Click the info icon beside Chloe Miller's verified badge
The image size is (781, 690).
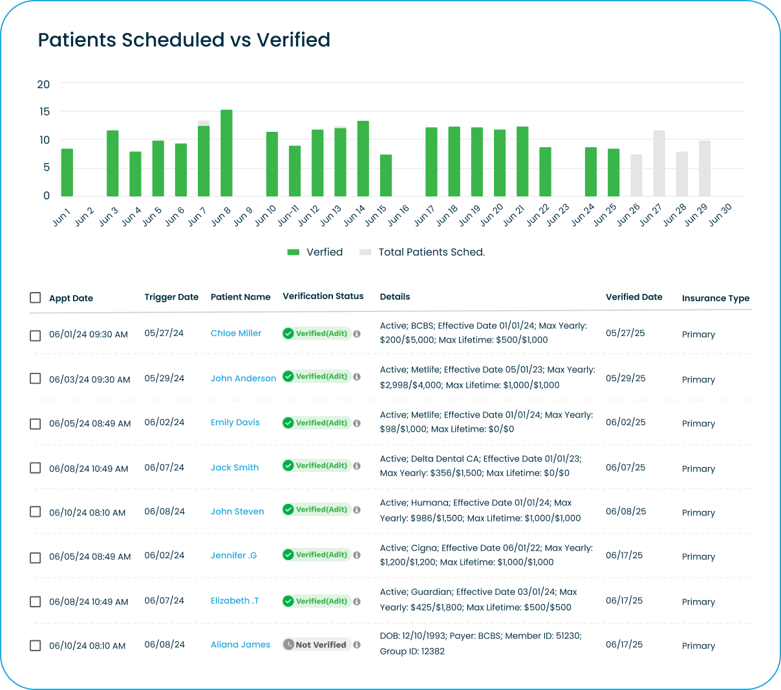(358, 333)
